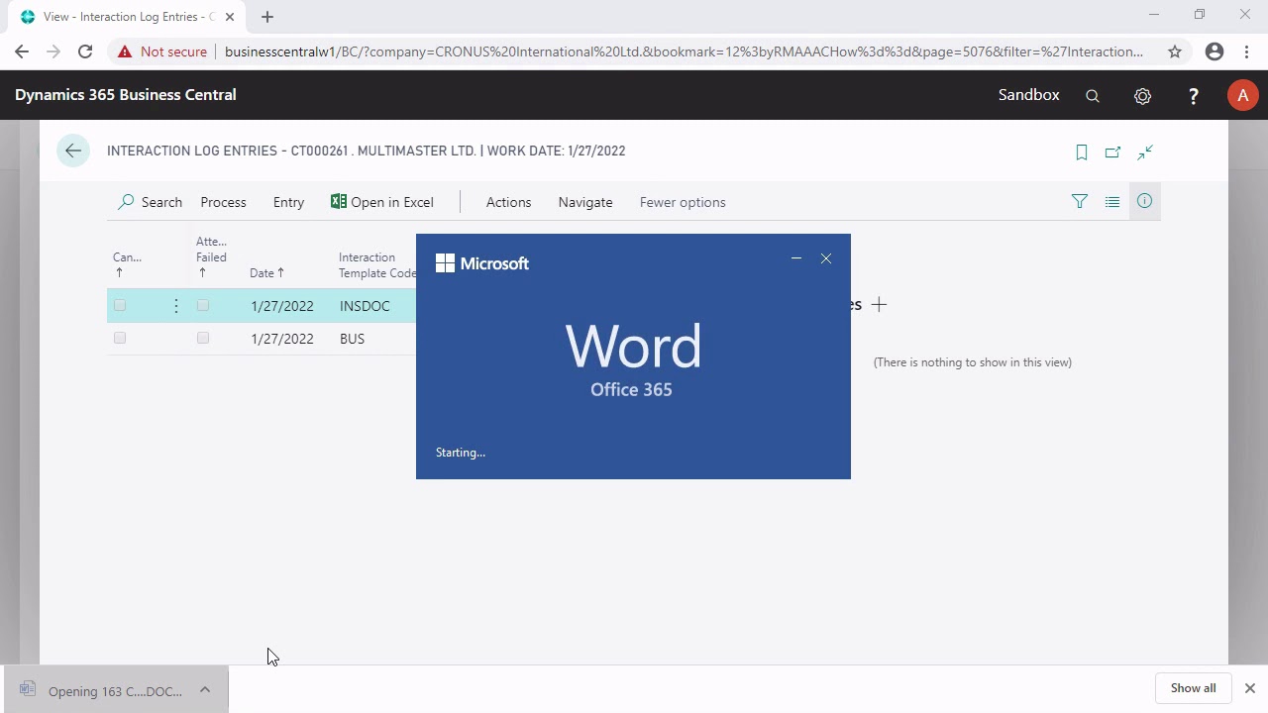Click Fewer options
Screen dimensions: 1268x713
coord(683,202)
